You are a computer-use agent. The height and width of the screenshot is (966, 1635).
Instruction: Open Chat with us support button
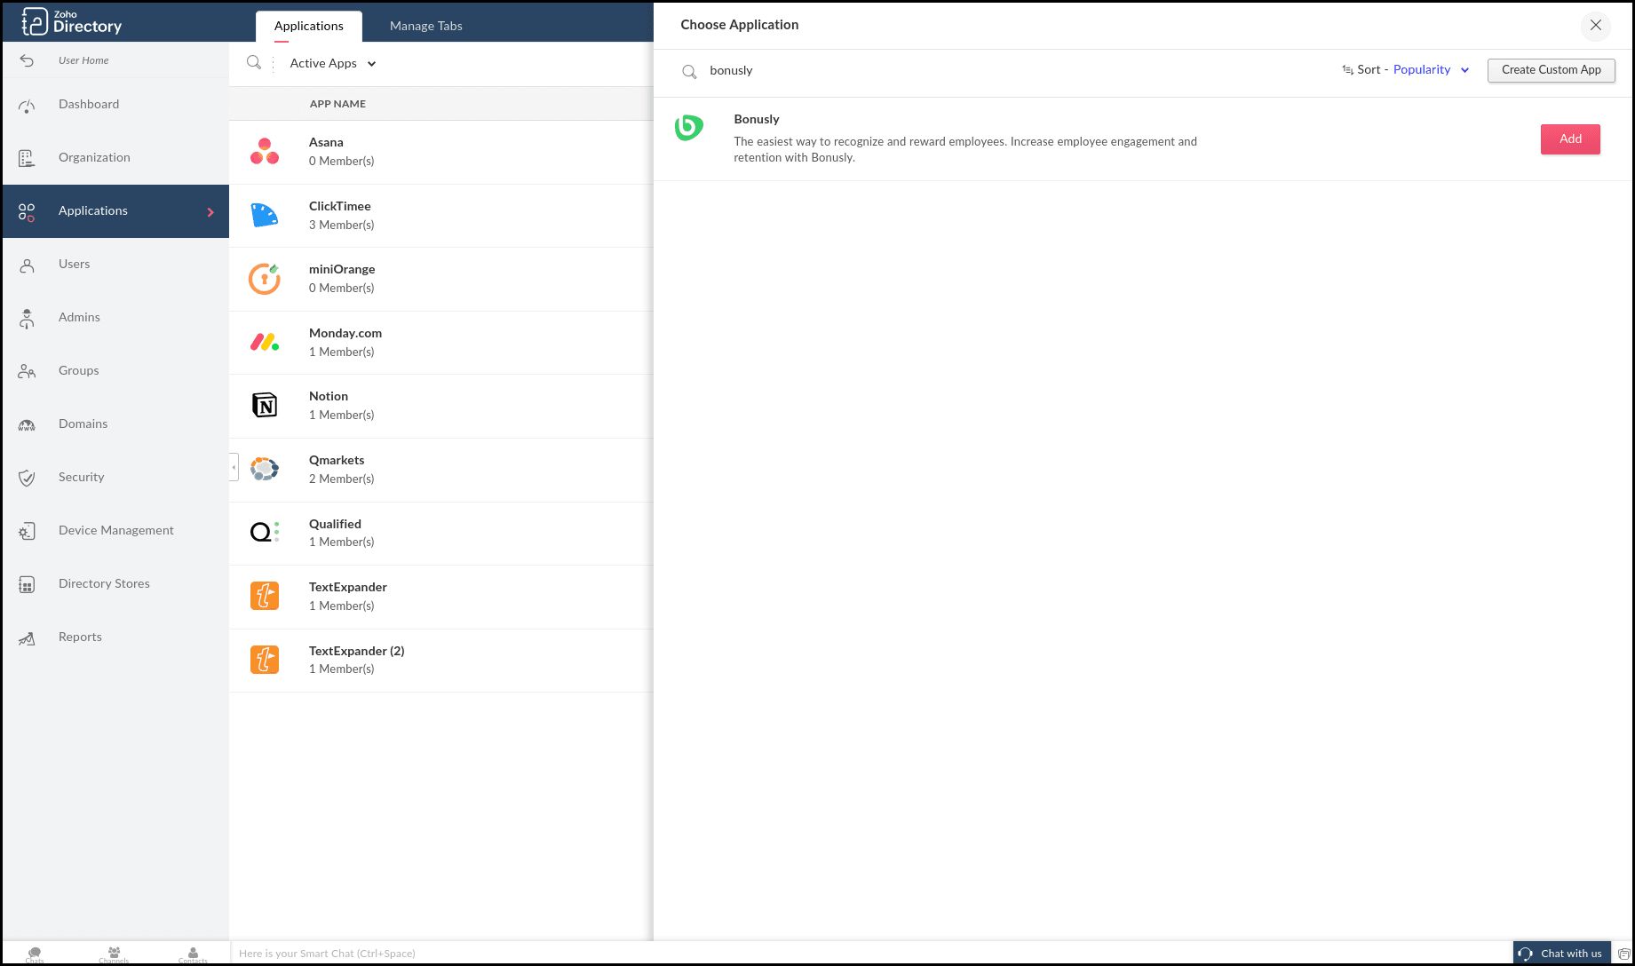pyautogui.click(x=1562, y=954)
